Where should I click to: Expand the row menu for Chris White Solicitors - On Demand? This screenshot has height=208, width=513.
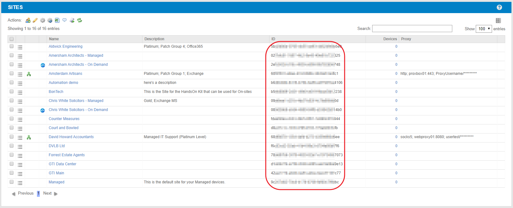[20, 111]
